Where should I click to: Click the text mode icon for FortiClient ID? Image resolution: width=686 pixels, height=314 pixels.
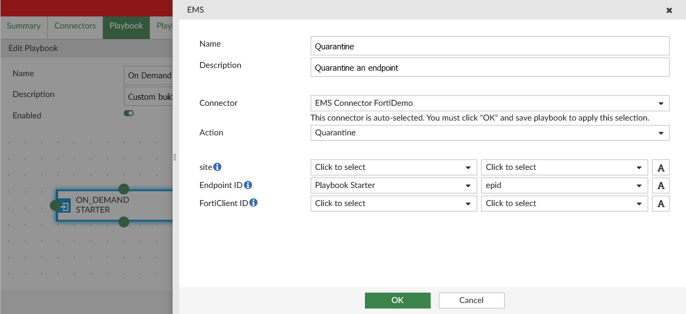tap(661, 204)
